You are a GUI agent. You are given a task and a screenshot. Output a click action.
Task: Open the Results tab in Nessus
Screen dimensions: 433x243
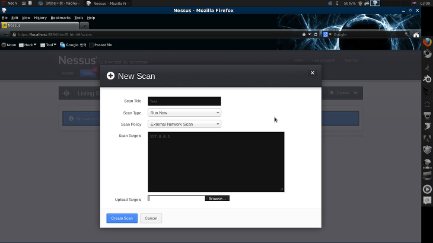tap(68, 73)
